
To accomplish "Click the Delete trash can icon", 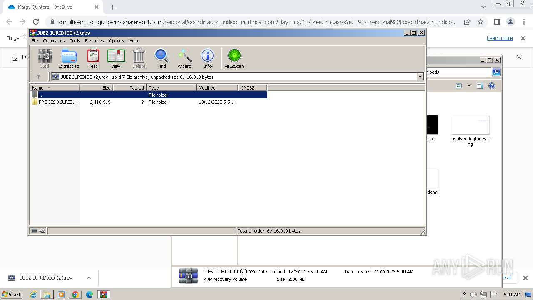I will [x=139, y=58].
